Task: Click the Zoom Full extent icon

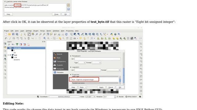Action: point(48,34)
